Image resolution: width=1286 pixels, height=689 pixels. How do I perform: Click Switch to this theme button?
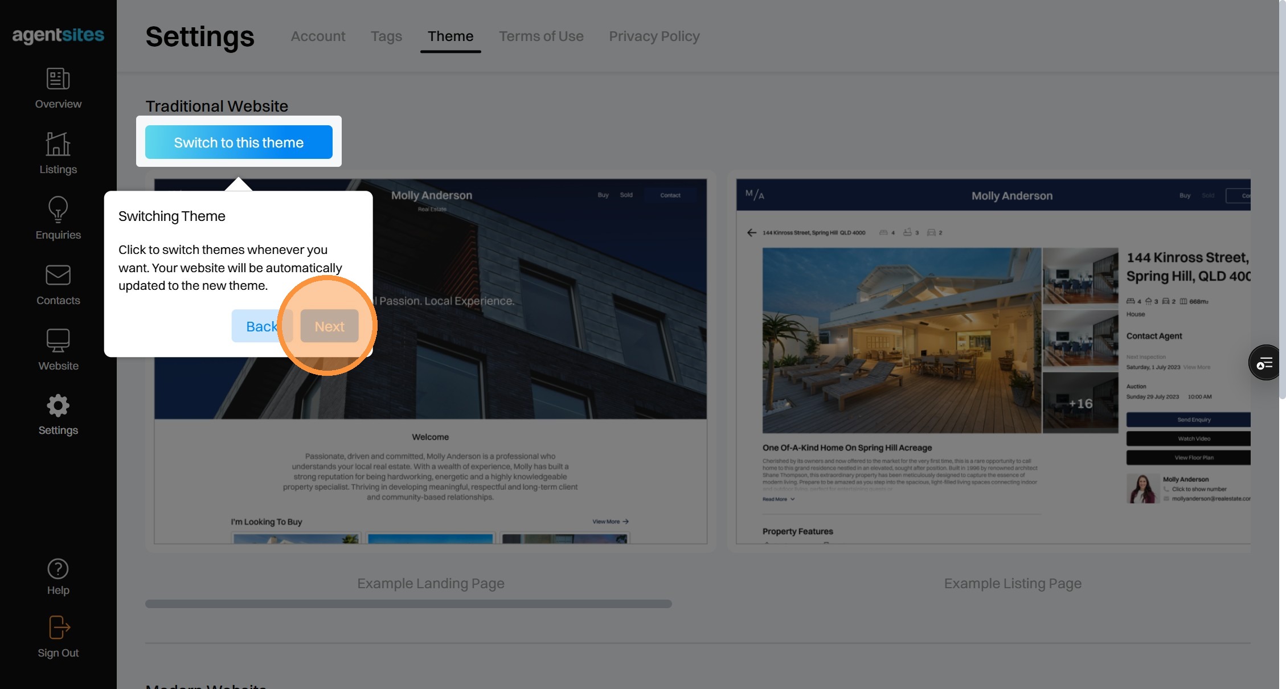click(x=239, y=142)
